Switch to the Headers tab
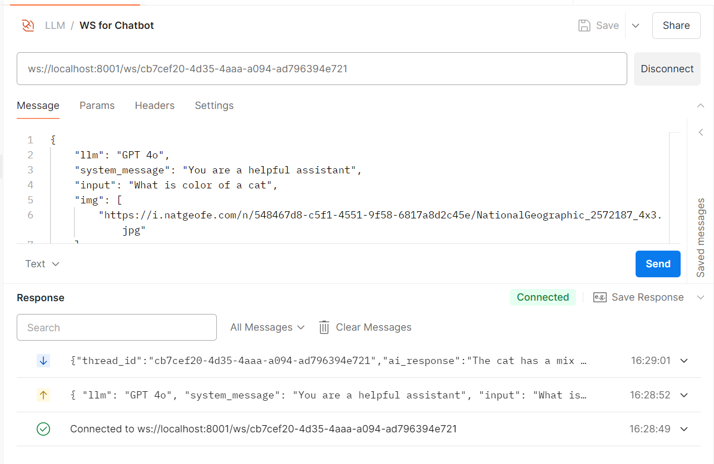 tap(155, 106)
